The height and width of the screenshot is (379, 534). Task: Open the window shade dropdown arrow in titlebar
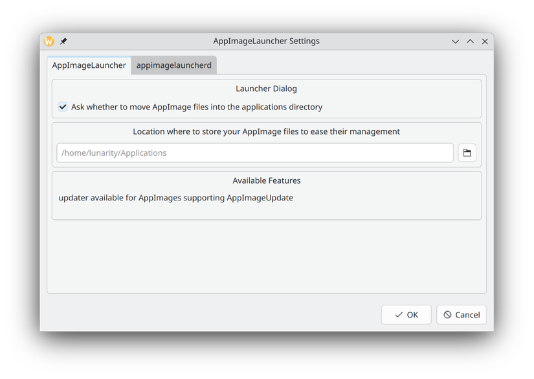pyautogui.click(x=455, y=41)
